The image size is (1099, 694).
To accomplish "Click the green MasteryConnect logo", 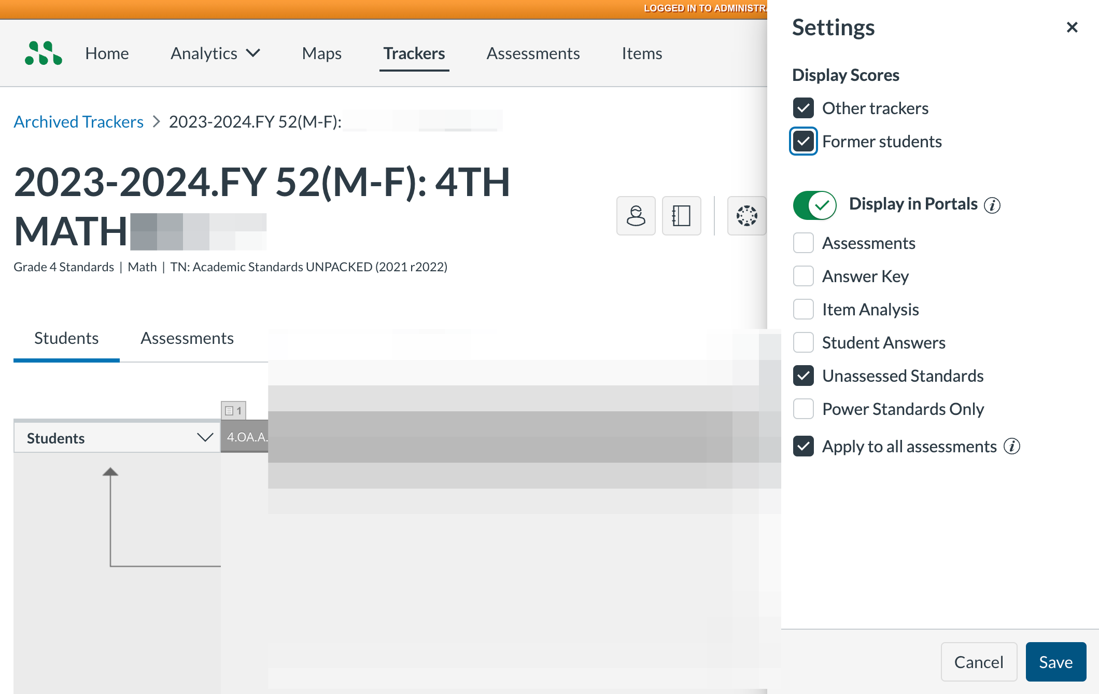I will click(44, 53).
